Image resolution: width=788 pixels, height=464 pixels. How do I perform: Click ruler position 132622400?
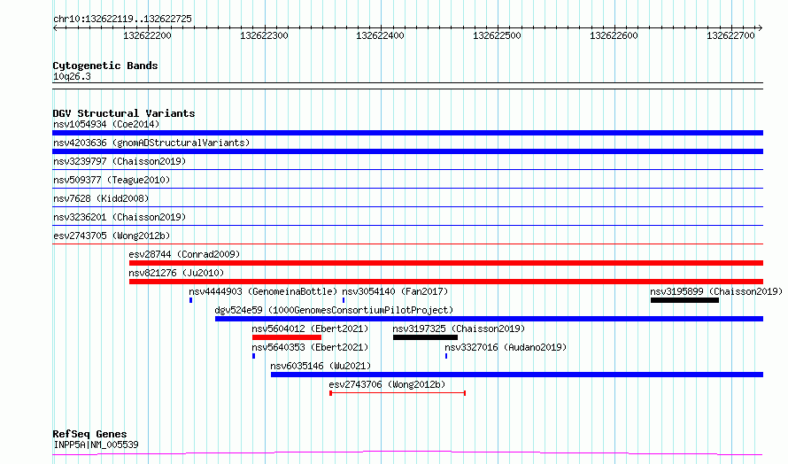pos(381,35)
